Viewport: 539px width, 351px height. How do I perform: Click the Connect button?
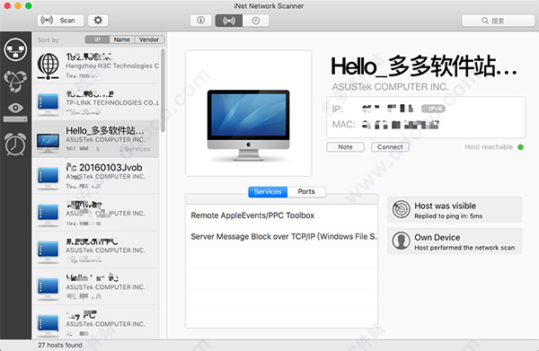coord(390,147)
